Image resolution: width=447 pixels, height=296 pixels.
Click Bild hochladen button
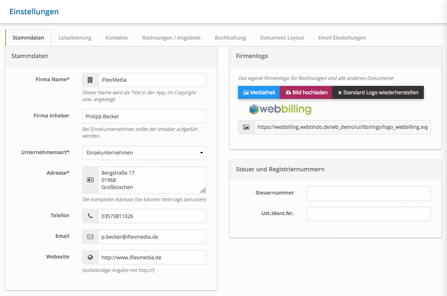[306, 93]
